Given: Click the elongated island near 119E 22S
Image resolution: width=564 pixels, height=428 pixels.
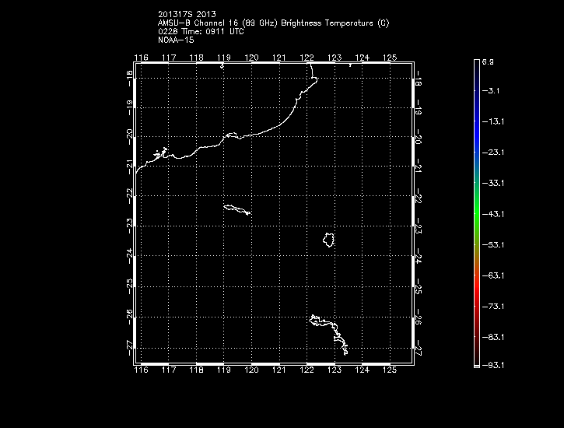Looking at the screenshot, I should [x=236, y=209].
